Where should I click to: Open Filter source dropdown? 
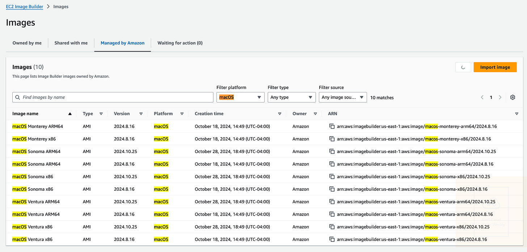(343, 97)
